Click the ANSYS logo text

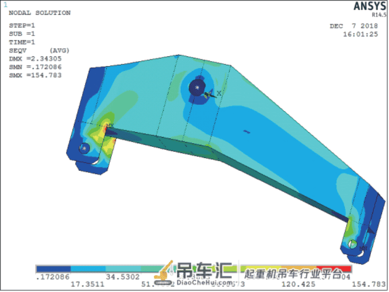(370, 6)
